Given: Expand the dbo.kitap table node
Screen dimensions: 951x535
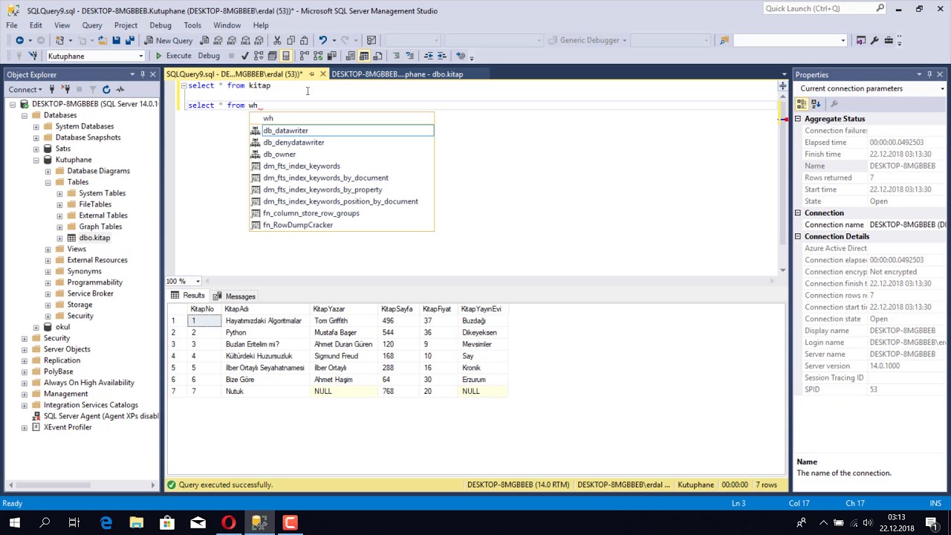Looking at the screenshot, I should tap(60, 238).
